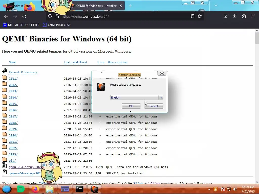Image resolution: width=259 pixels, height=194 pixels.
Task: Close the Installer Language dialog
Action: 162,74
